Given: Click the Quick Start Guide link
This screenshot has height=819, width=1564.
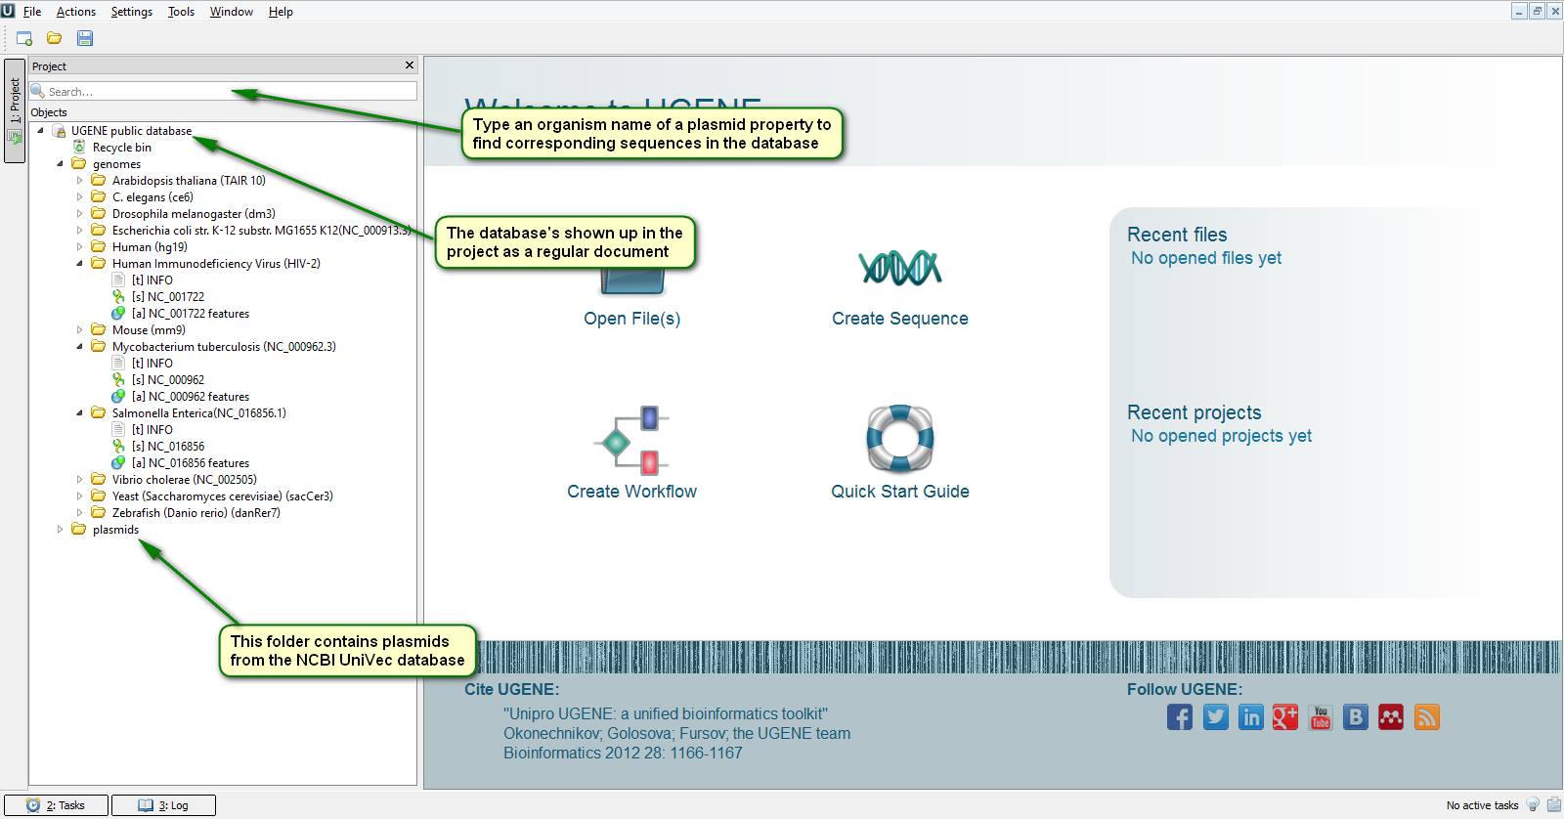Looking at the screenshot, I should point(900,492).
